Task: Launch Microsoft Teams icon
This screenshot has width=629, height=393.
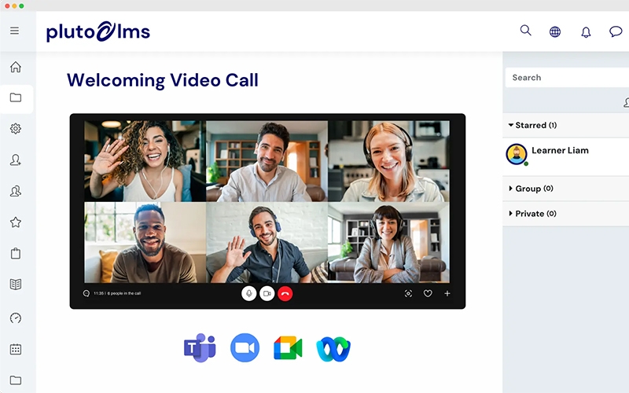Action: pyautogui.click(x=200, y=347)
